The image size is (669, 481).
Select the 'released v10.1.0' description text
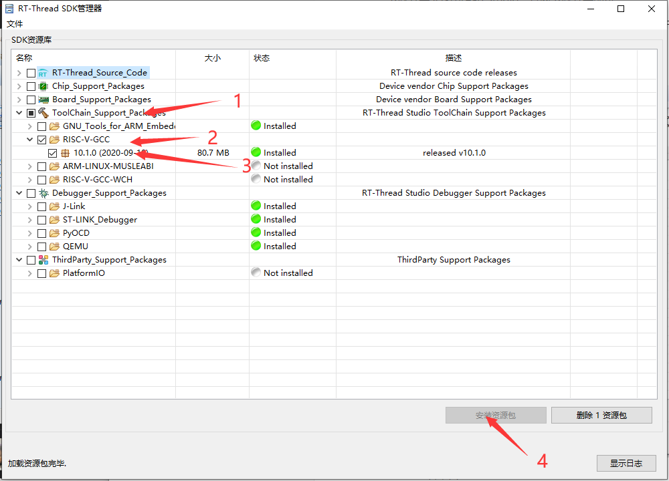pyautogui.click(x=454, y=153)
